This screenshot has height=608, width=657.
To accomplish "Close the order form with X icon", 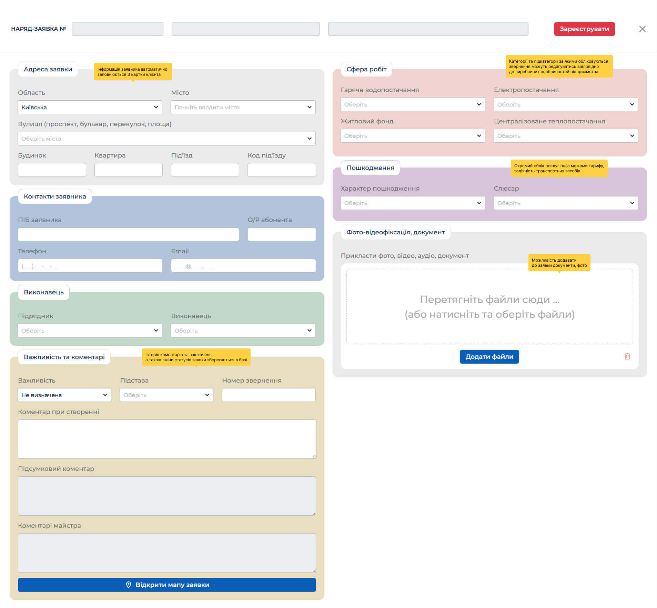I will coord(642,29).
